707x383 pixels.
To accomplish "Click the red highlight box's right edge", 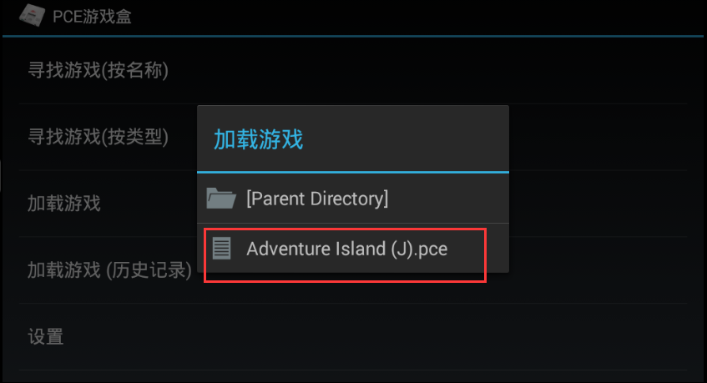I will tap(486, 255).
